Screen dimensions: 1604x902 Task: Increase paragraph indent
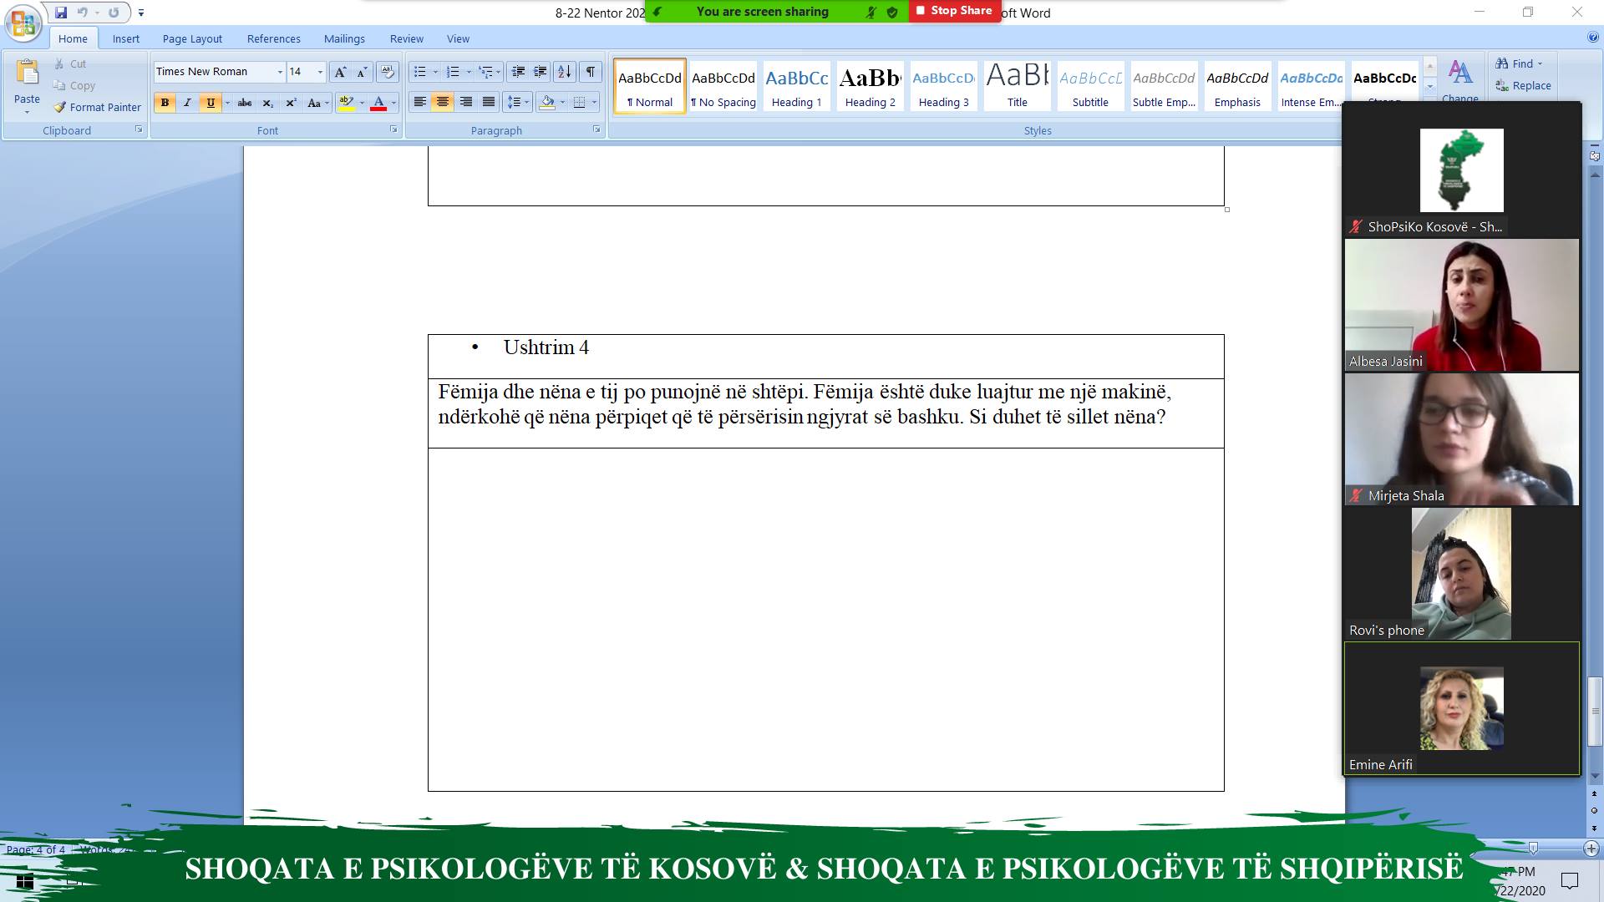click(x=541, y=72)
